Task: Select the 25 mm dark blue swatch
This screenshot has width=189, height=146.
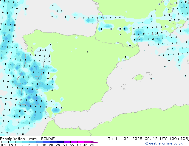Action: [x=60, y=142]
